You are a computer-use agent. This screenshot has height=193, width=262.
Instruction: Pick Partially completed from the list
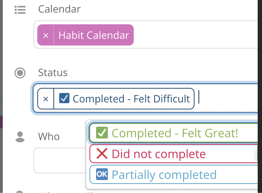click(x=173, y=175)
